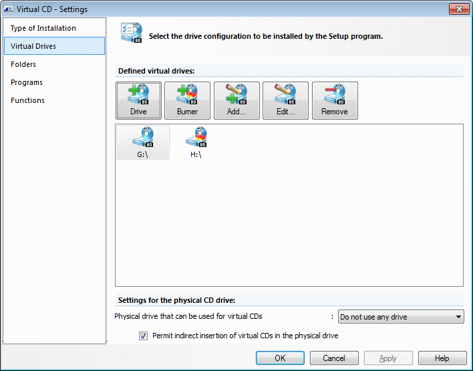Image resolution: width=473 pixels, height=371 pixels.
Task: Add a virtual Burner drive
Action: click(x=187, y=100)
